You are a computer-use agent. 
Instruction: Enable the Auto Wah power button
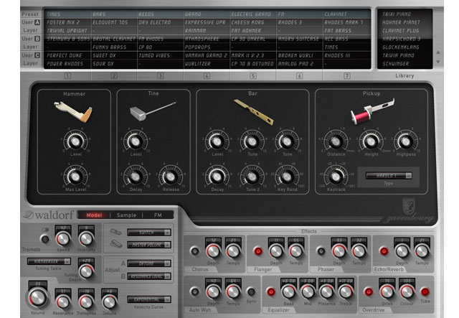point(194,291)
